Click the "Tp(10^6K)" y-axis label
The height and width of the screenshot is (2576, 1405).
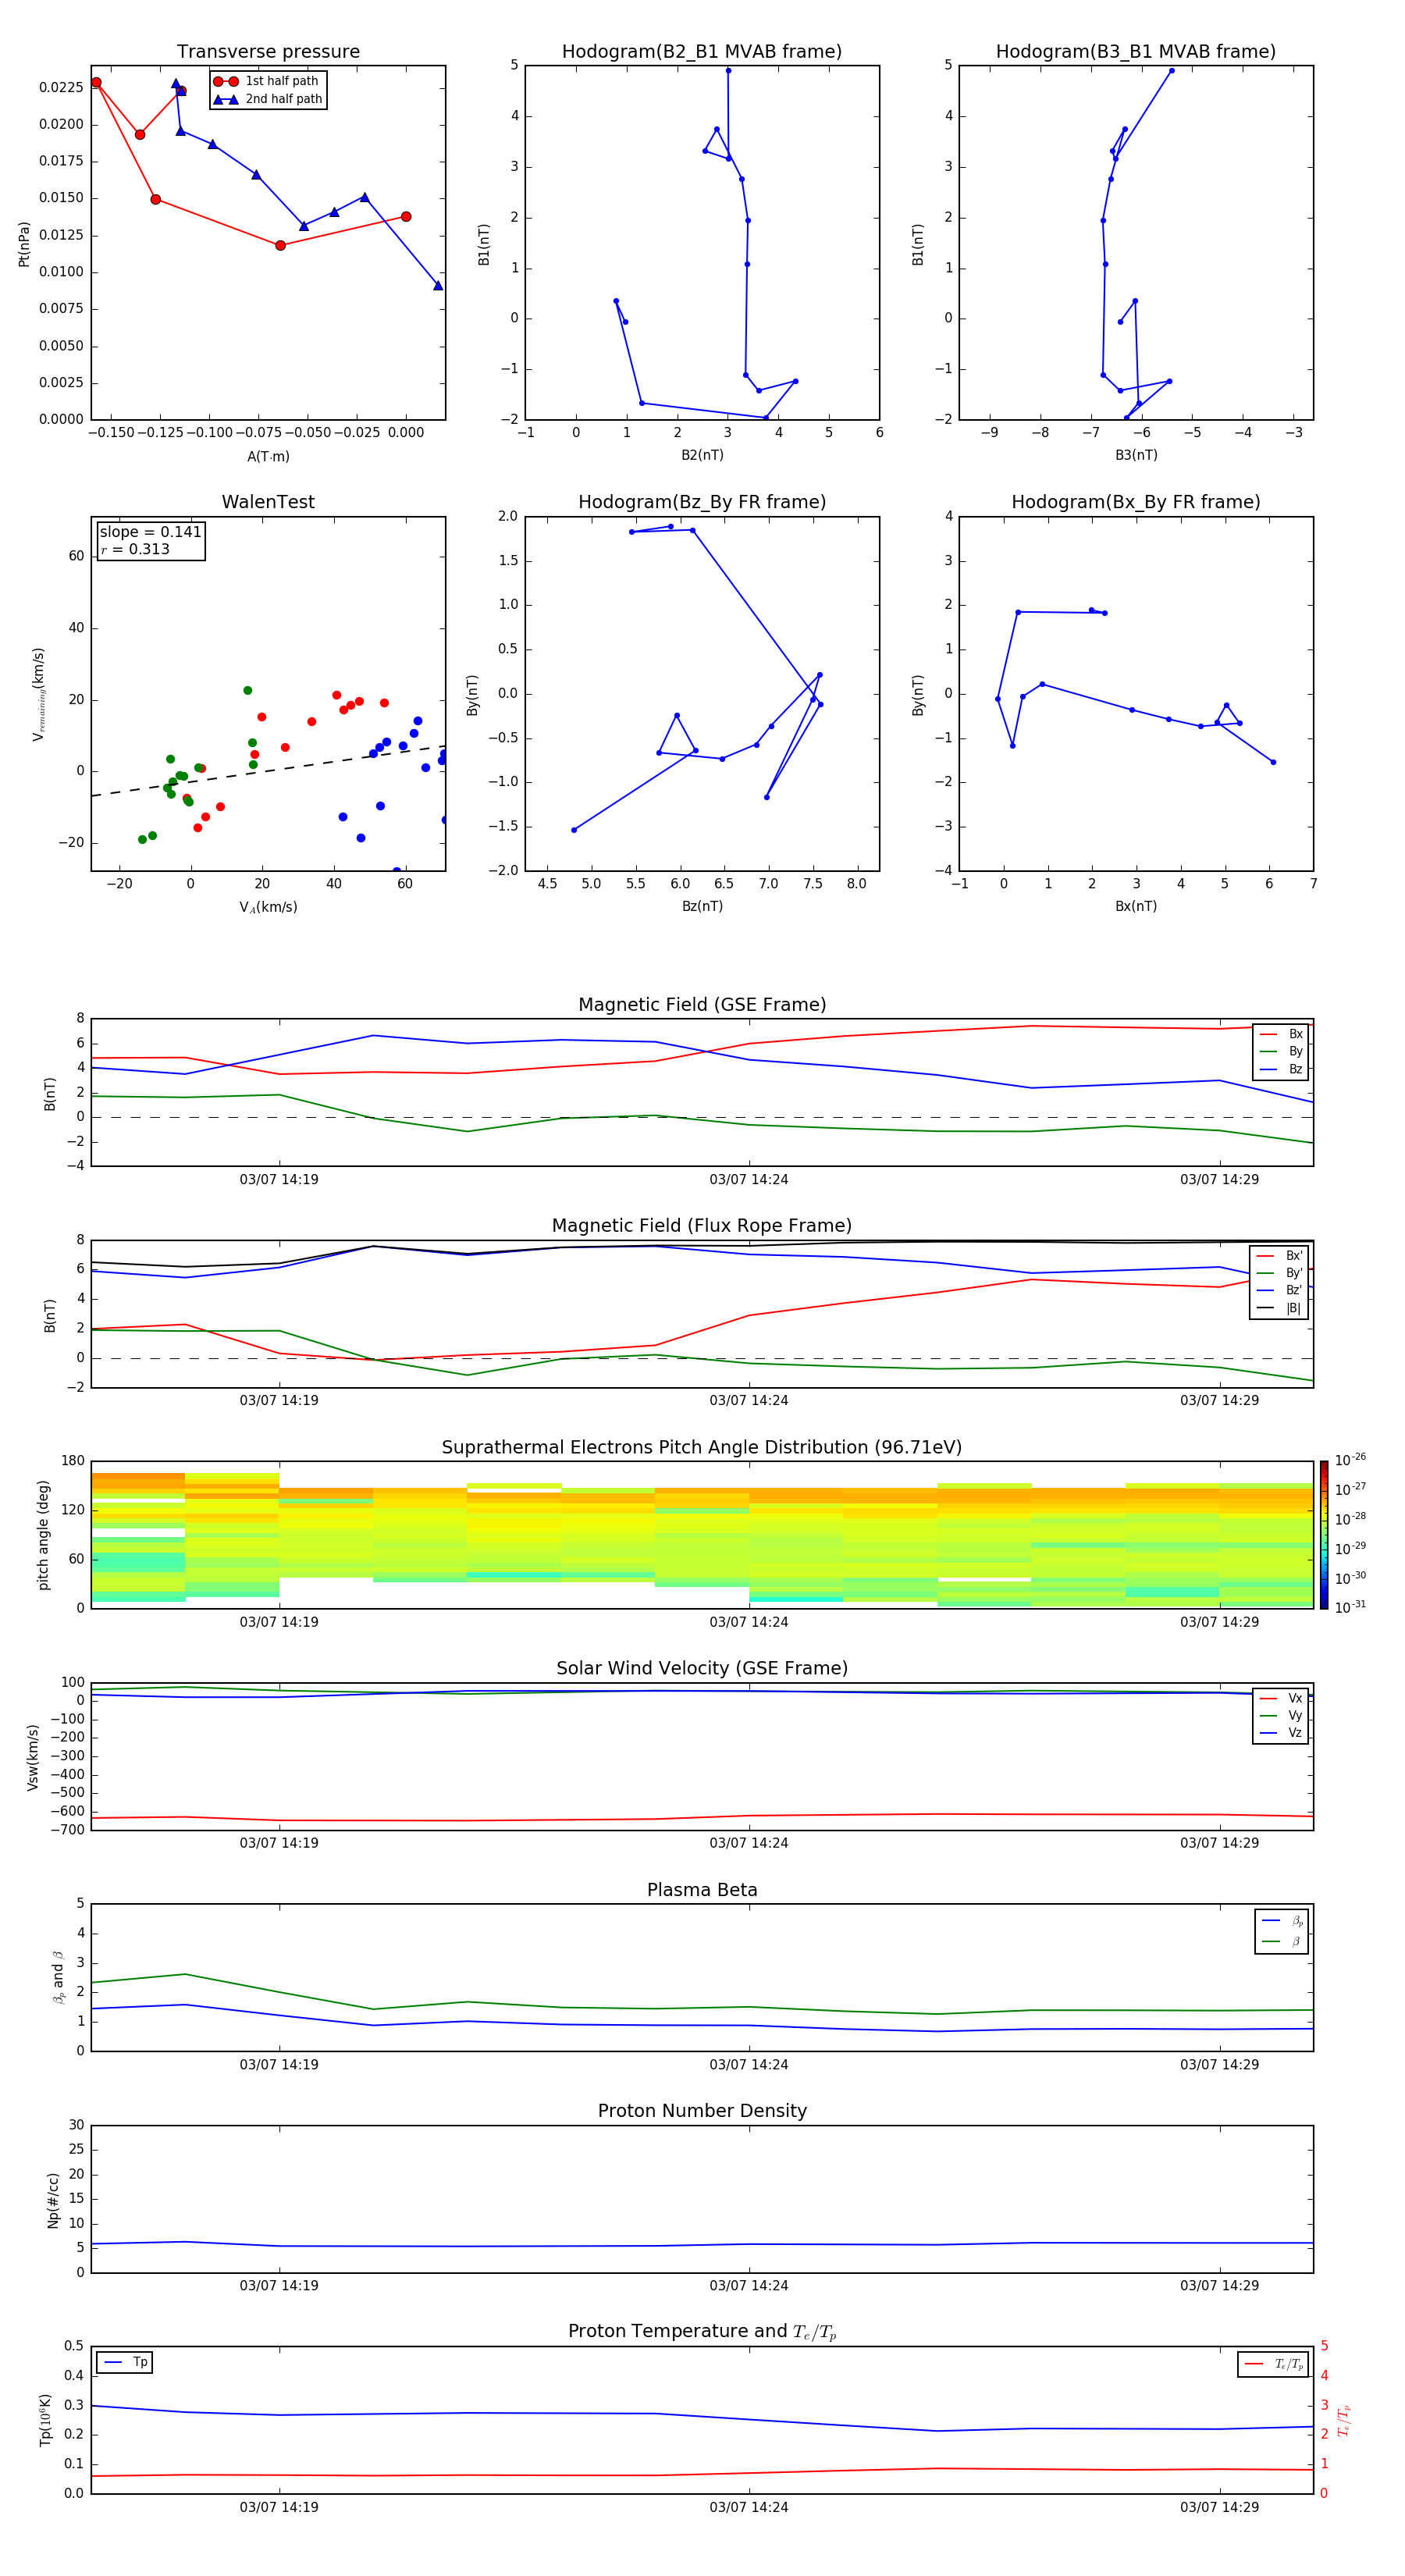45,2420
